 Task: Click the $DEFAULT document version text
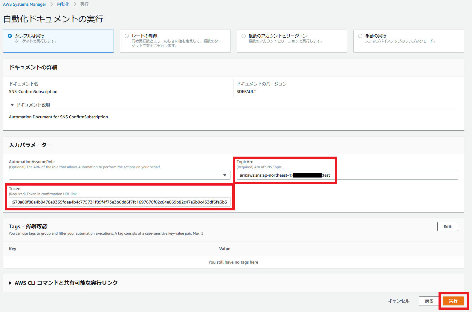pos(246,91)
